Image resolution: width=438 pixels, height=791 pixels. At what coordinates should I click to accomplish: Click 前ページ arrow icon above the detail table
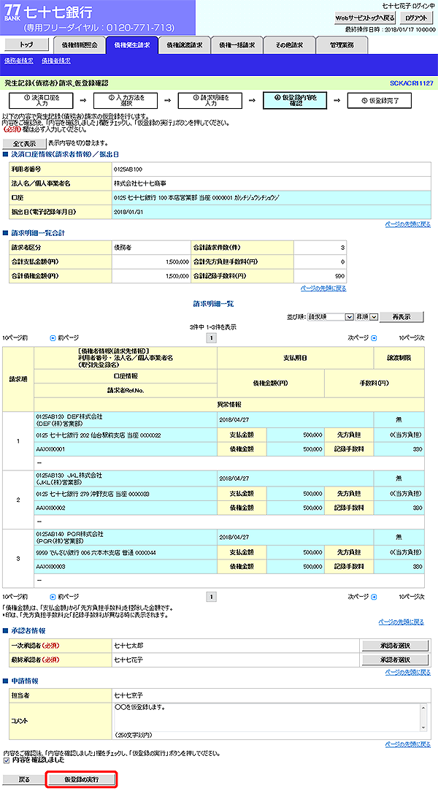tap(53, 337)
